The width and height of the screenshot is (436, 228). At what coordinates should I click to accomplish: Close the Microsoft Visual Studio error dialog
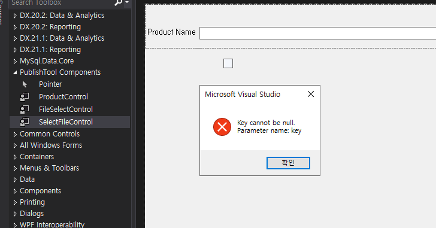pyautogui.click(x=311, y=94)
